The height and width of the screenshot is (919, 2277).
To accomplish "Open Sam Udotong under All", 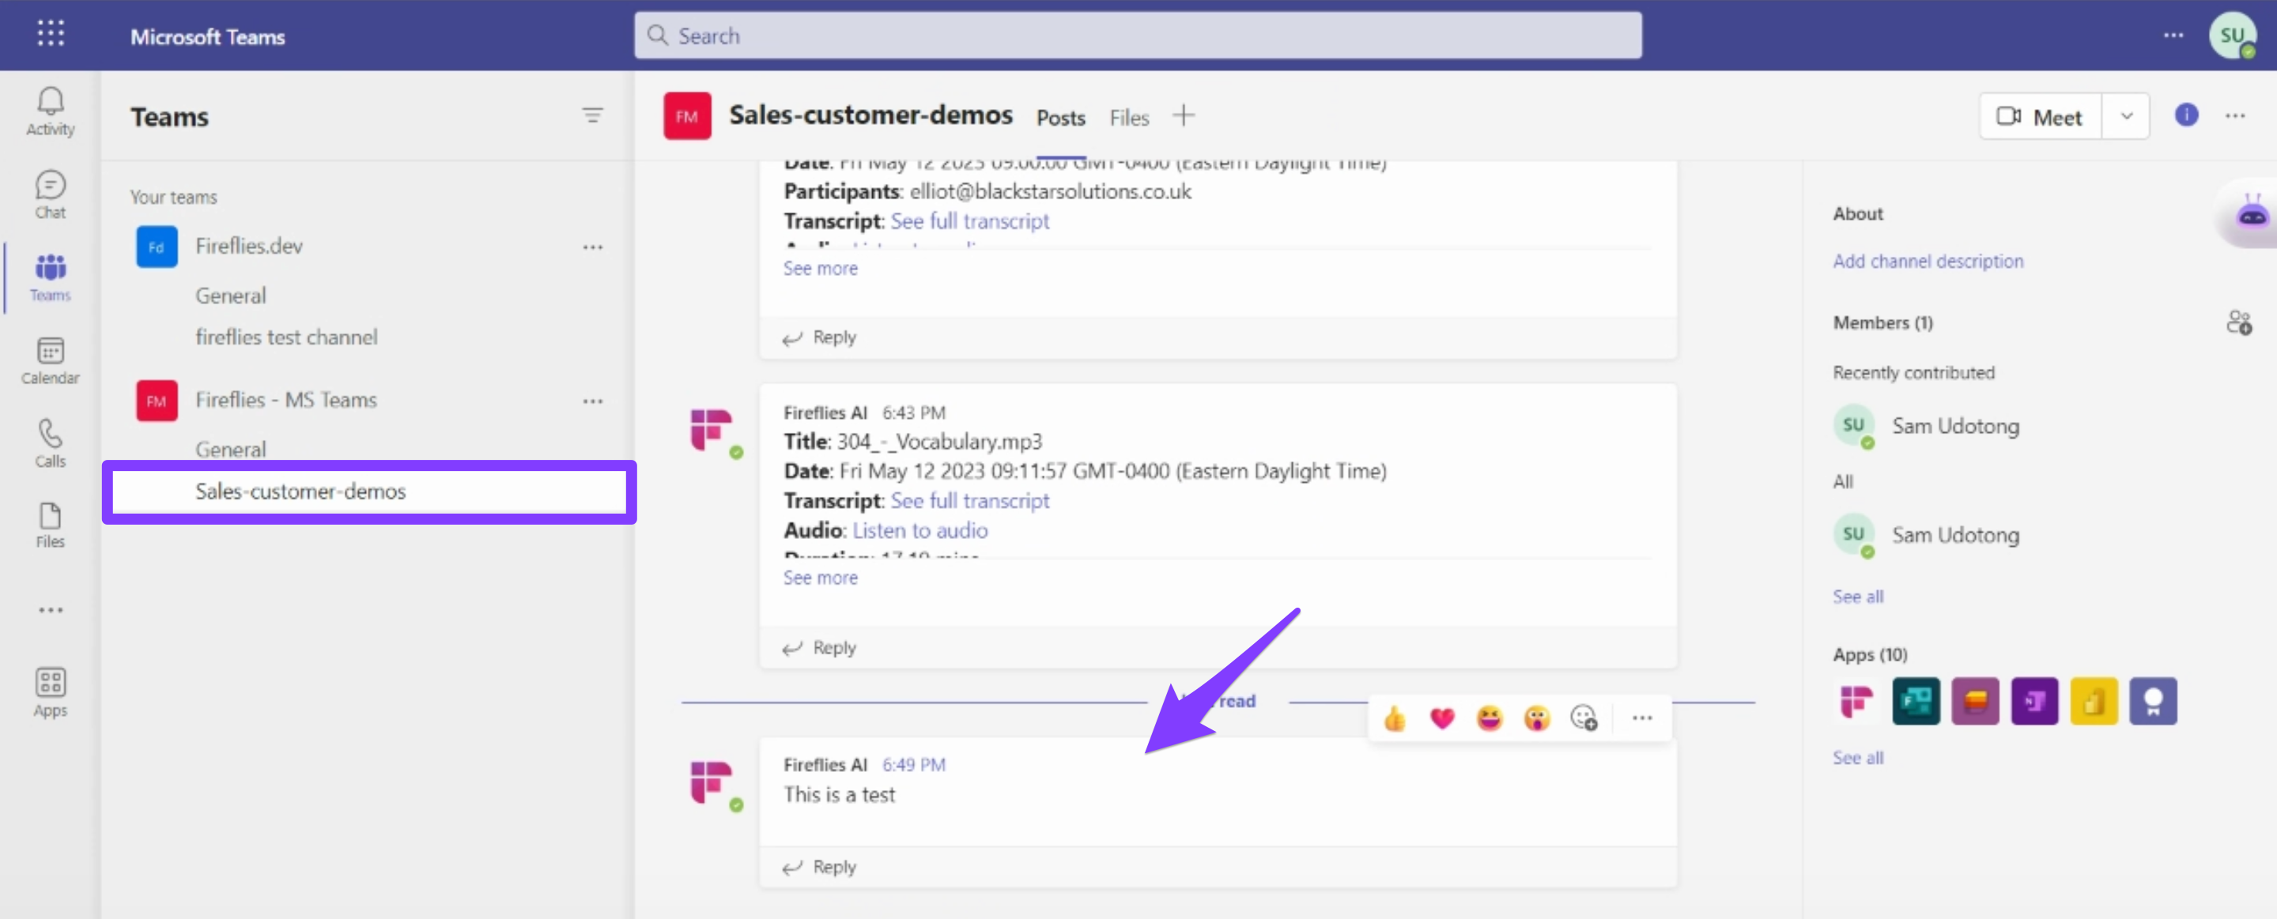I will coord(1927,535).
